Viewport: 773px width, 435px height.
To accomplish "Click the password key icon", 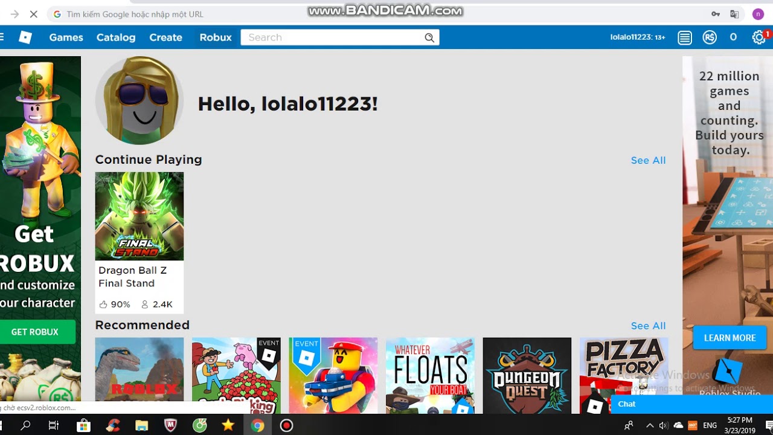I will [716, 14].
